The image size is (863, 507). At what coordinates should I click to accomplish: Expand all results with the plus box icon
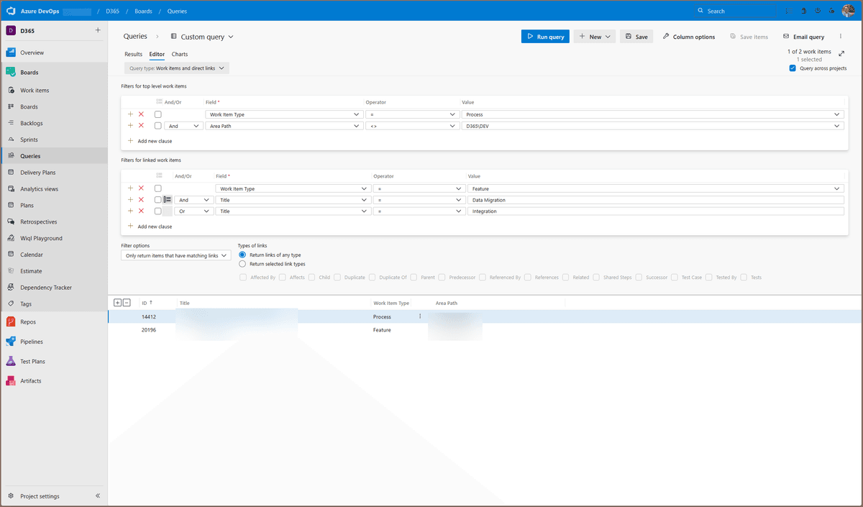tap(118, 303)
